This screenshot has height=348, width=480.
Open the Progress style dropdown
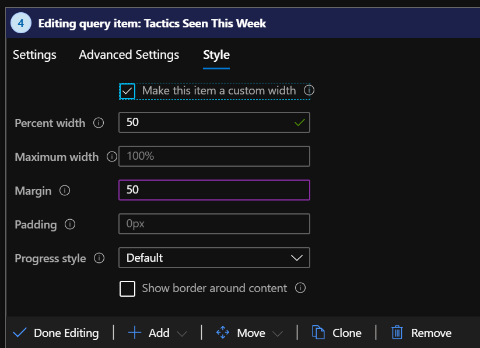(x=214, y=258)
